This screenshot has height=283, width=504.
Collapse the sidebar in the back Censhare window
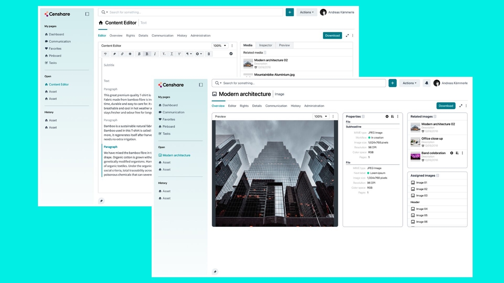click(87, 14)
